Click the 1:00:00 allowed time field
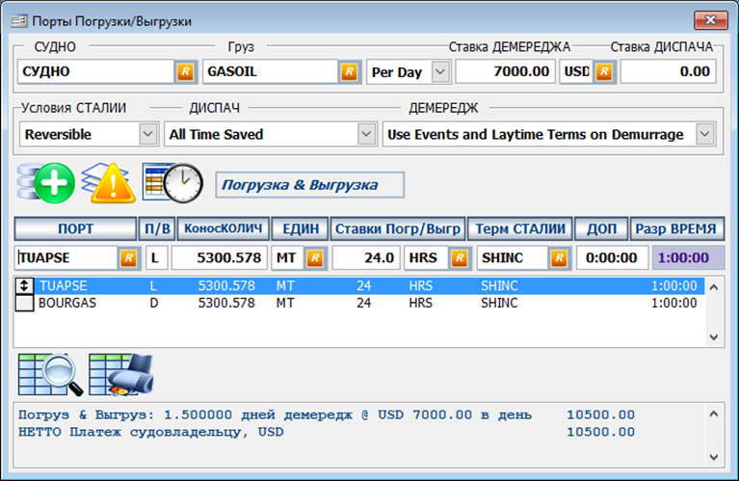 pyautogui.click(x=688, y=258)
